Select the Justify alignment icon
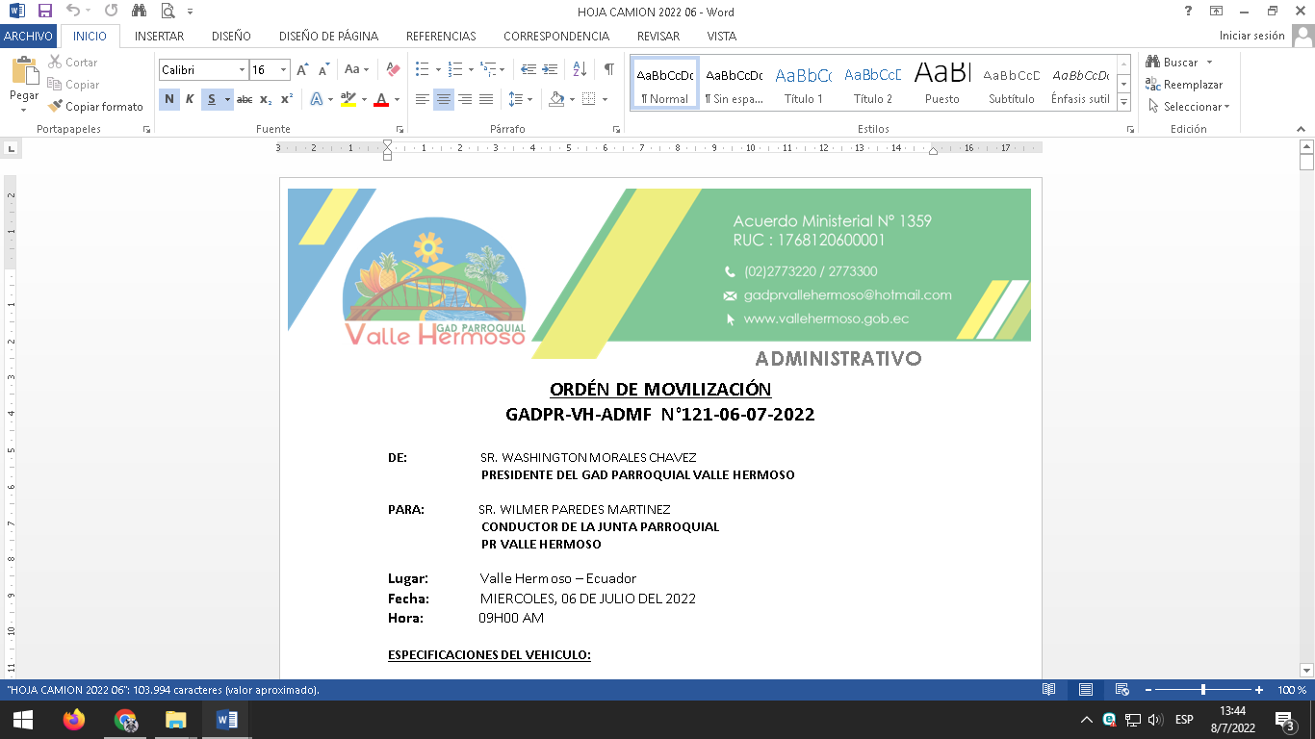This screenshot has width=1315, height=739. [x=486, y=99]
